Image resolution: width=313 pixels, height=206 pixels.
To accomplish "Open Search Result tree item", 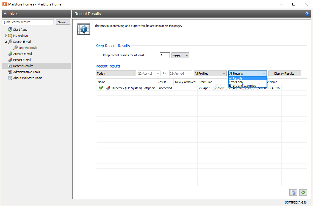I will point(27,48).
